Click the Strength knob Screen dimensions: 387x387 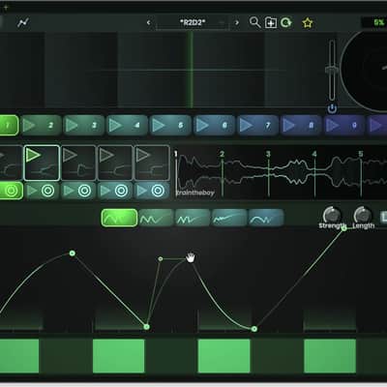tap(332, 214)
